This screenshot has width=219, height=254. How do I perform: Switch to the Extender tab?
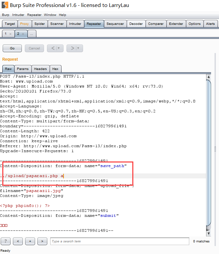(x=176, y=24)
